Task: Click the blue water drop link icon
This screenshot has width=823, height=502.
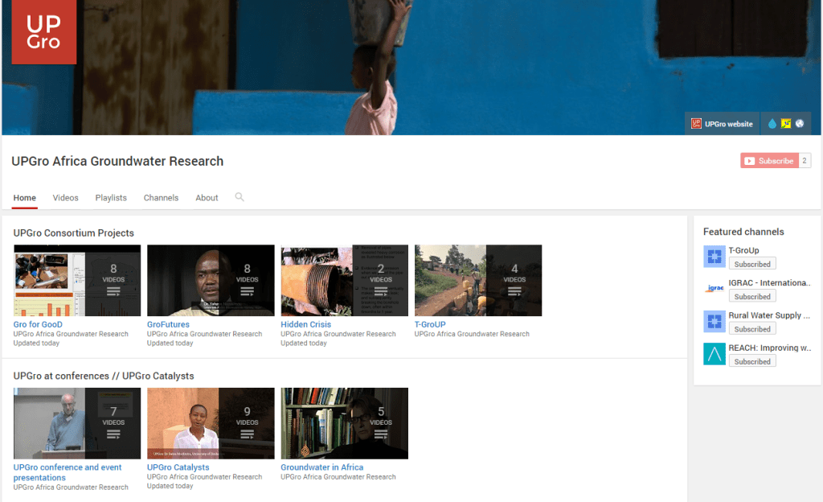Action: coord(772,124)
